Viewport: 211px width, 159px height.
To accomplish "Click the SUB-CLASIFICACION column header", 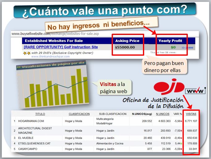I will pyautogui.click(x=113, y=114).
